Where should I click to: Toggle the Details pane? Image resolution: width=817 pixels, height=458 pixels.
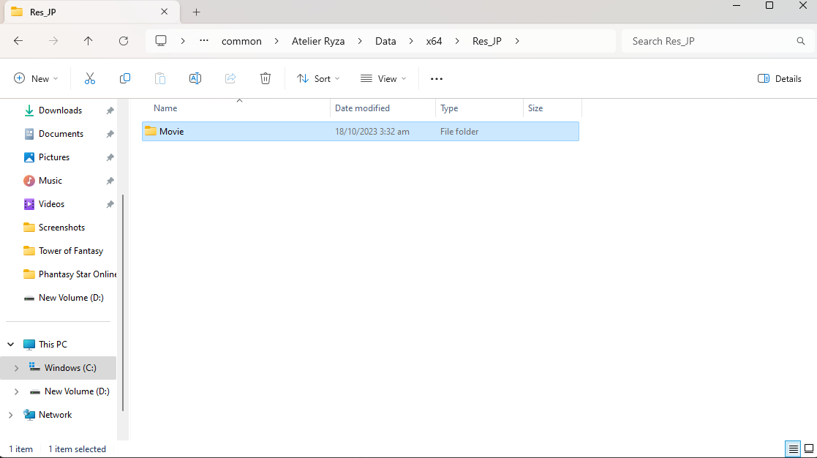pos(779,79)
